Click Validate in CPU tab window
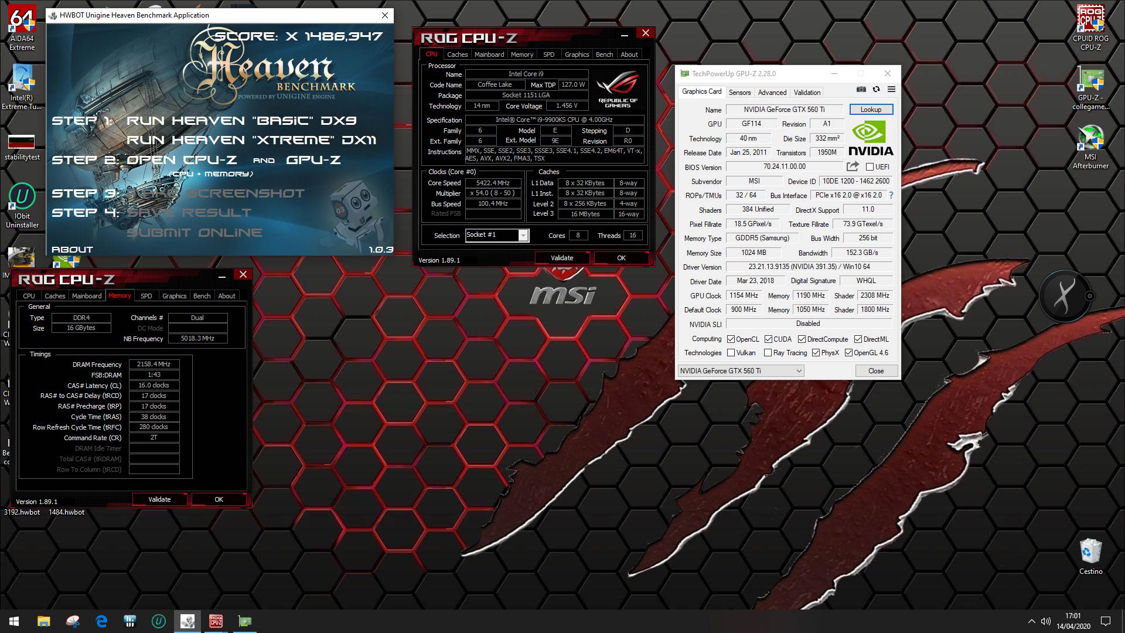 562,258
